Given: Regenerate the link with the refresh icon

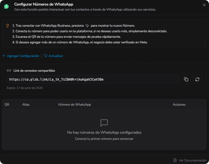Looking at the screenshot, I should tap(197, 79).
